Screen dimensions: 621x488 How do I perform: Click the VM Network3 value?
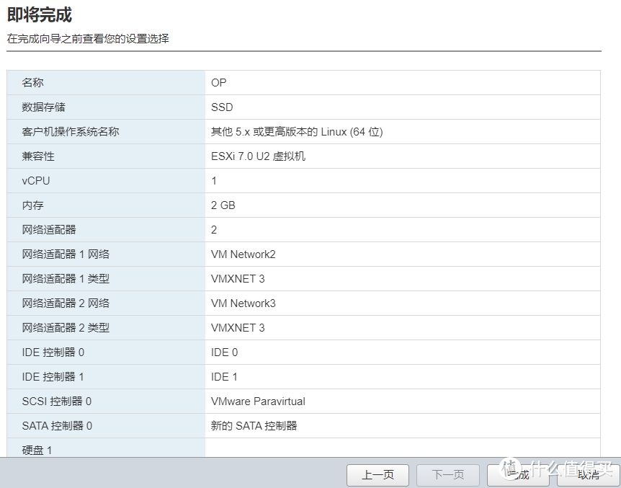[244, 303]
